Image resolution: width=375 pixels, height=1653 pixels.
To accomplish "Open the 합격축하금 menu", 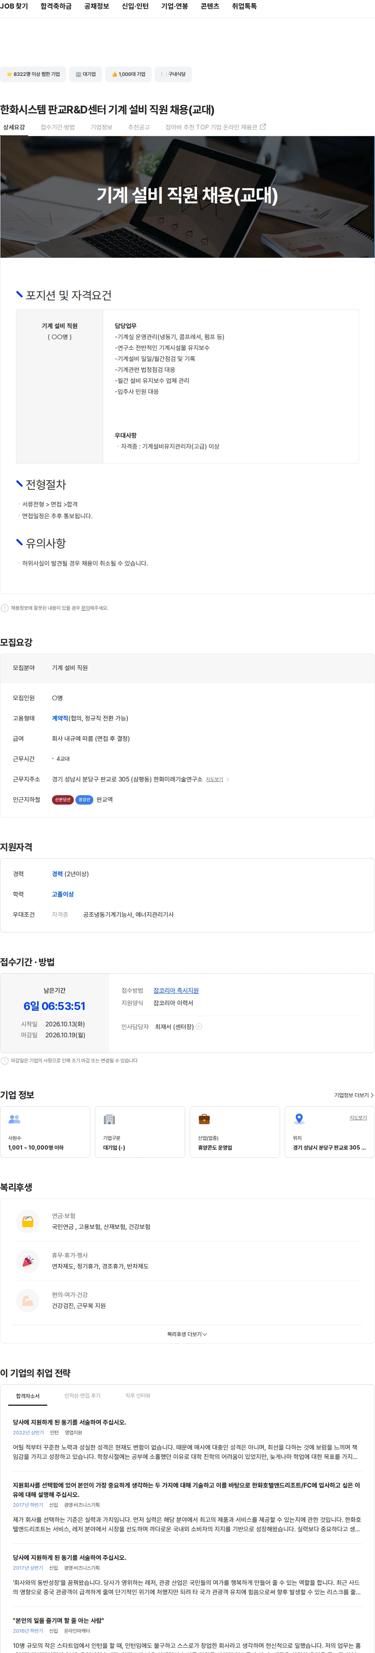I will [x=56, y=6].
